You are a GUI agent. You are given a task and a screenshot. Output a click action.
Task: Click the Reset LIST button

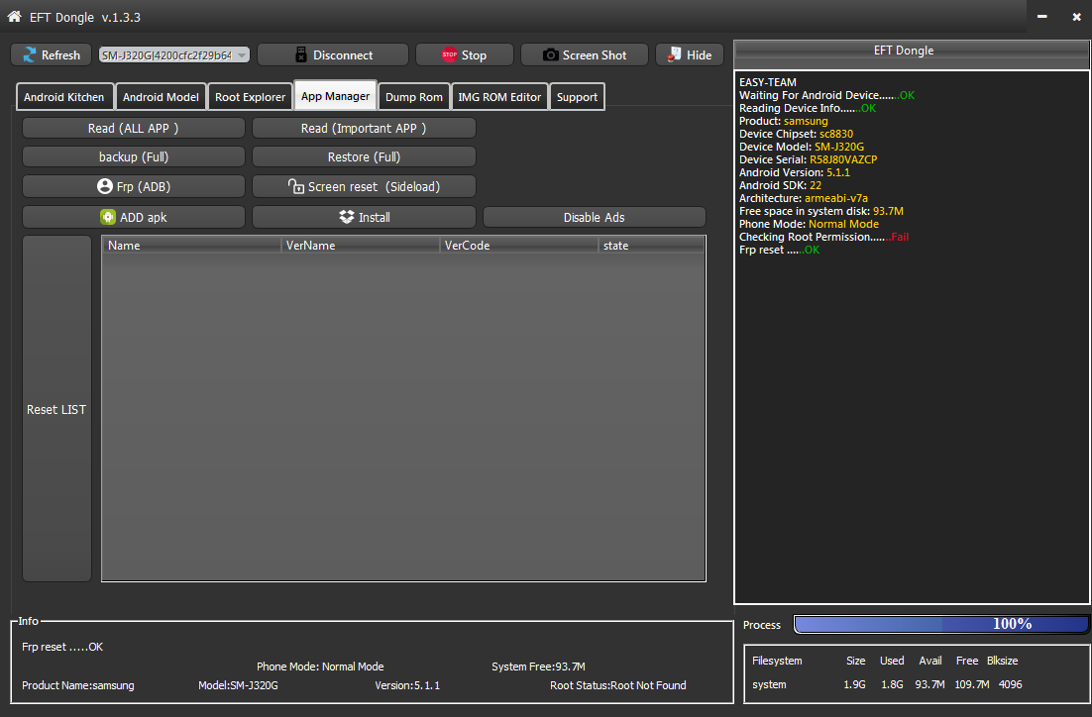pos(56,409)
